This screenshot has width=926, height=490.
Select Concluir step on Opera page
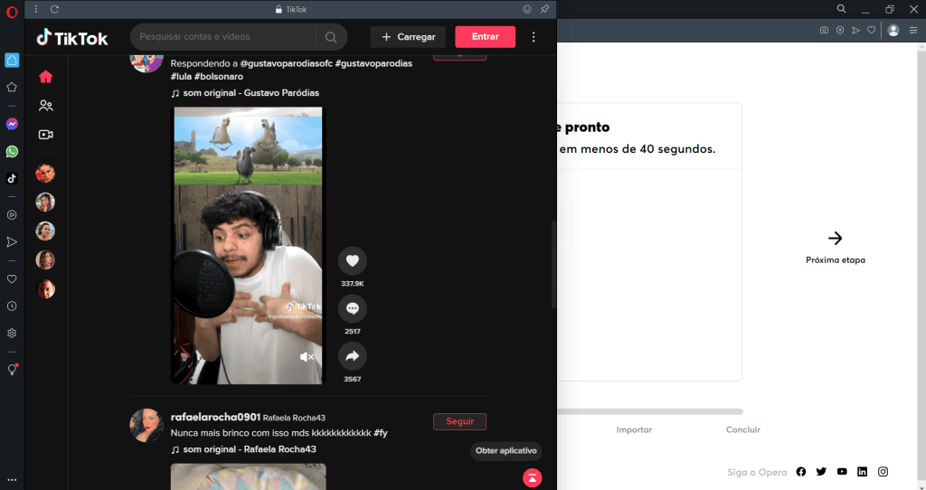pos(743,429)
